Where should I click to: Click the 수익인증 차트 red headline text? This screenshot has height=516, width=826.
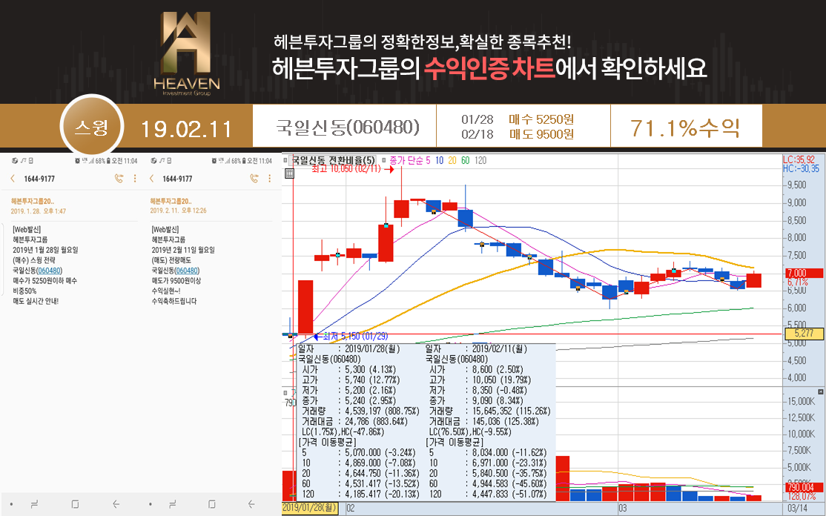490,69
